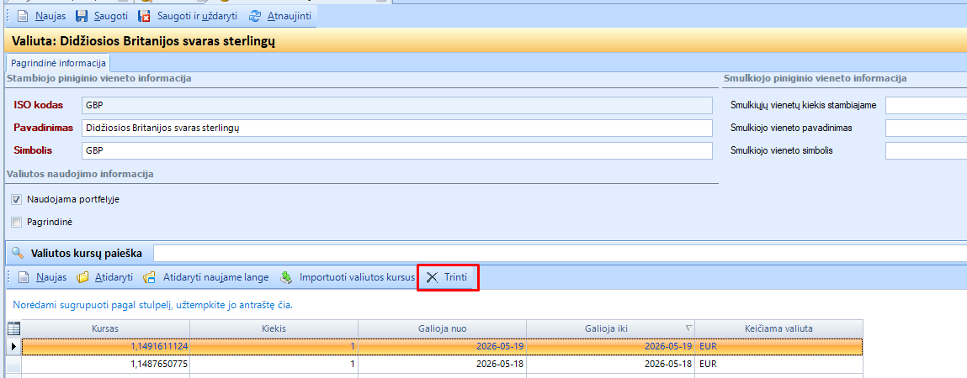Click the Kursas column header

coord(105,328)
